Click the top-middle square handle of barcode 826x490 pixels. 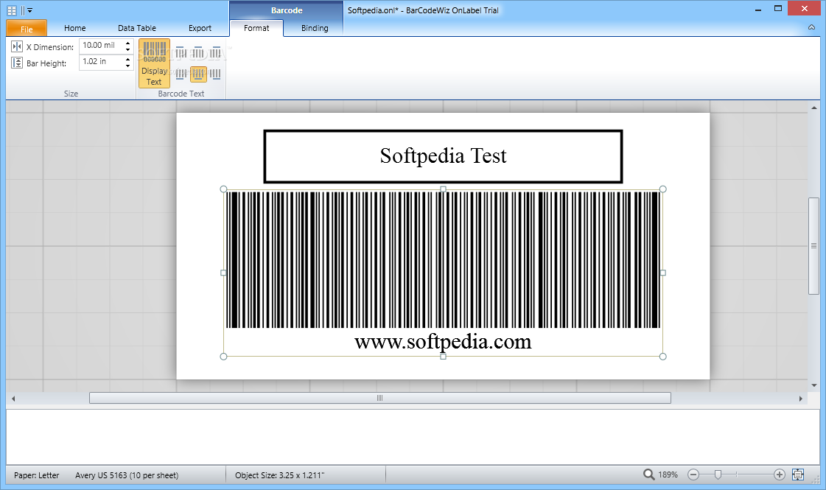pyautogui.click(x=443, y=189)
